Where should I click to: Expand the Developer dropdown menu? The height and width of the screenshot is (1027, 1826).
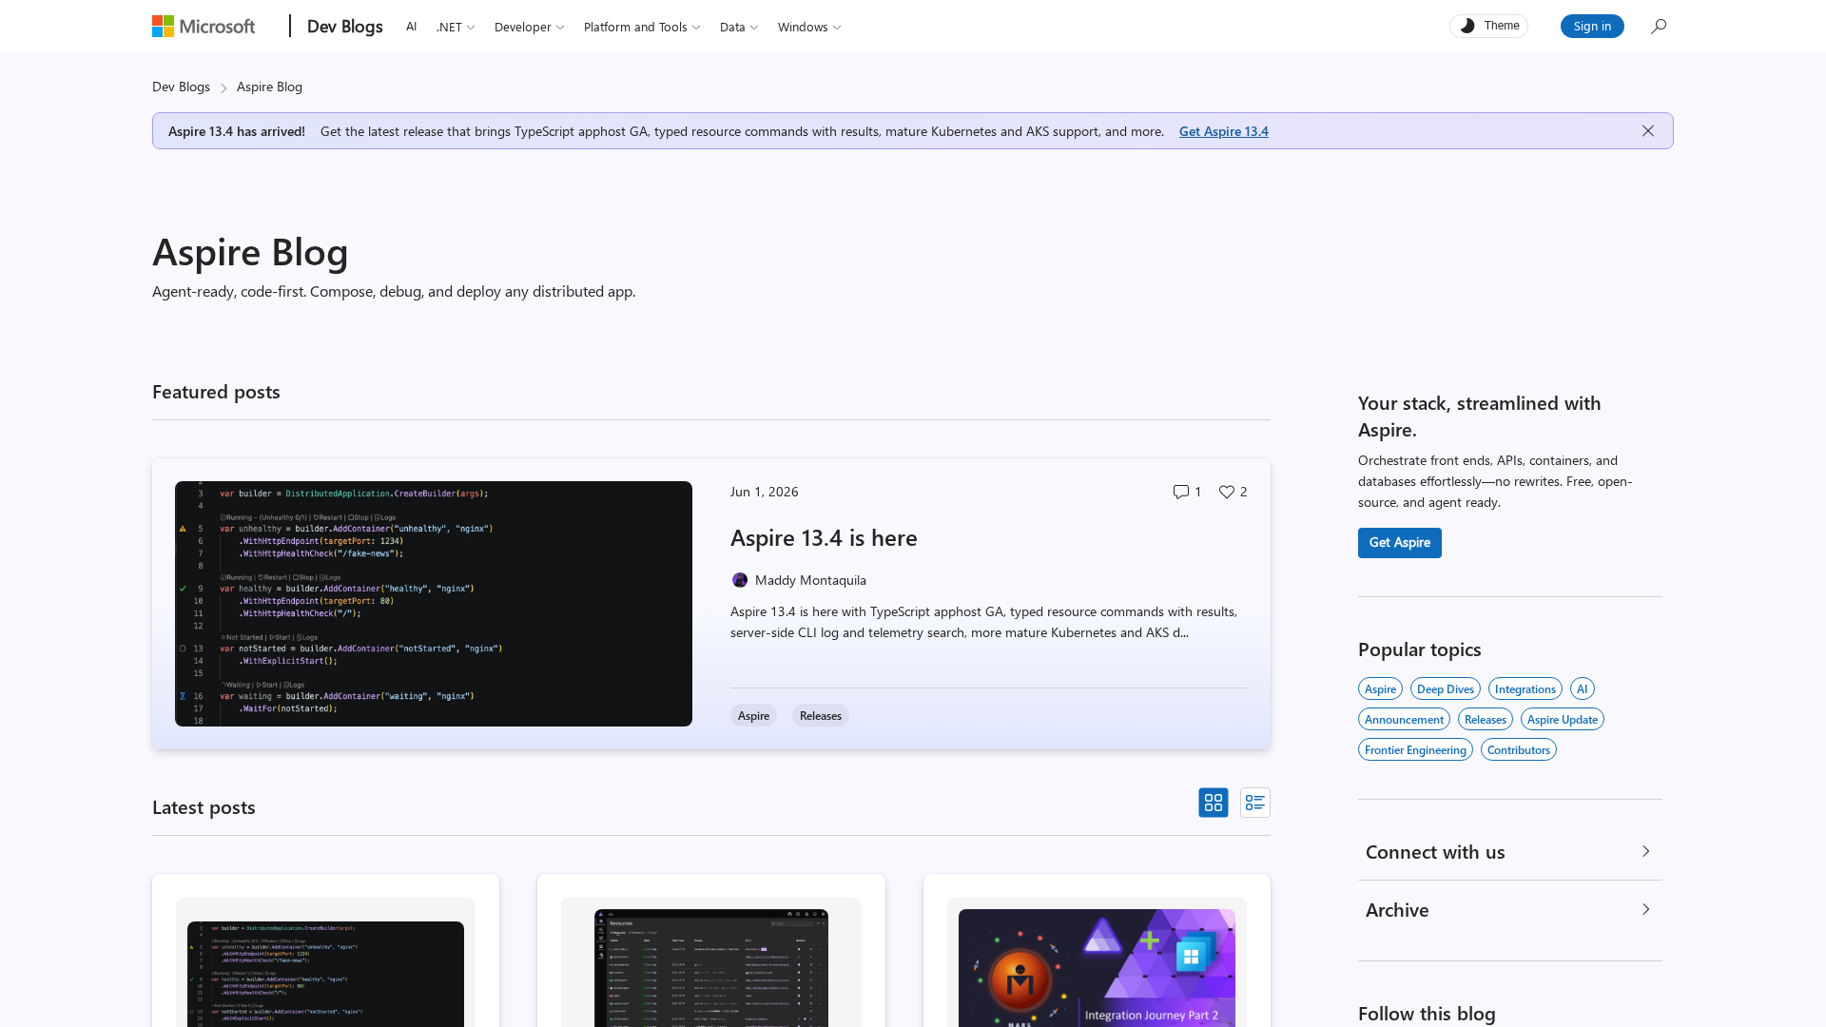pyautogui.click(x=529, y=27)
